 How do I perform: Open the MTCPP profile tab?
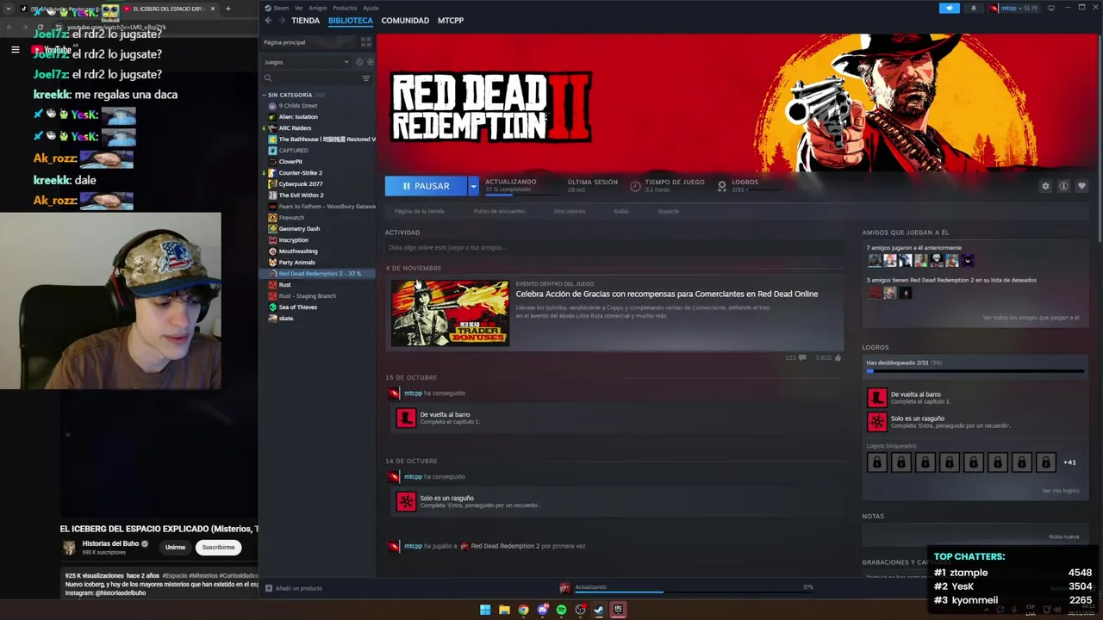pyautogui.click(x=451, y=21)
